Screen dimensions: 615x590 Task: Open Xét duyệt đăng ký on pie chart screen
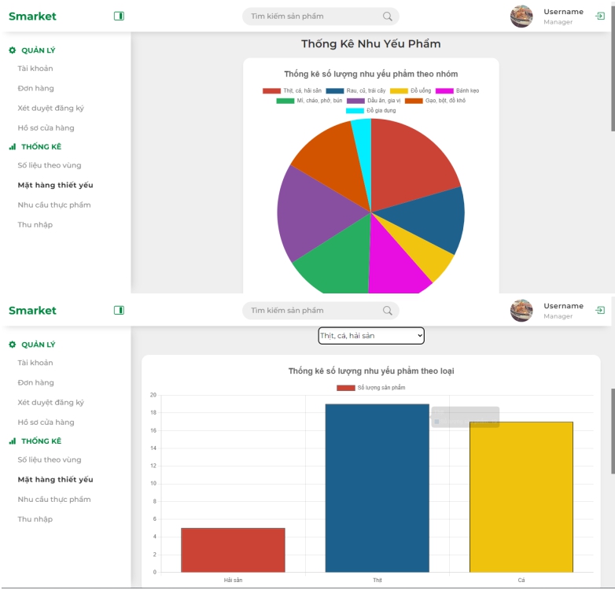50,109
